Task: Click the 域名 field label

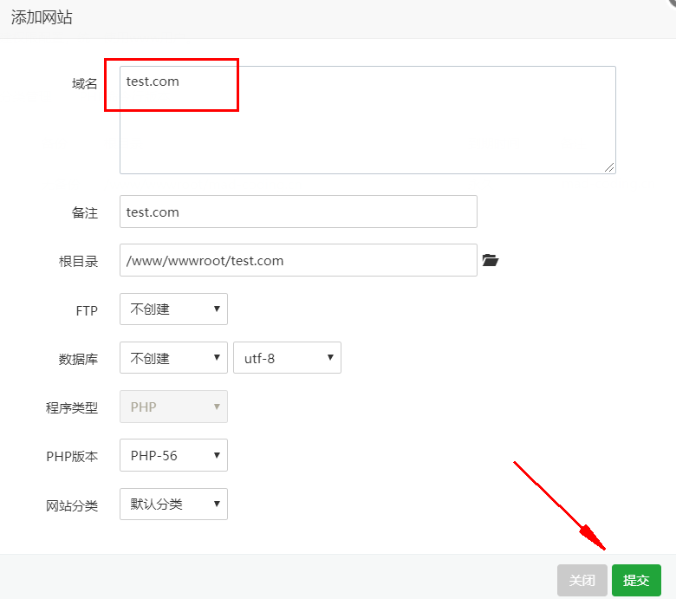Action: coord(84,84)
